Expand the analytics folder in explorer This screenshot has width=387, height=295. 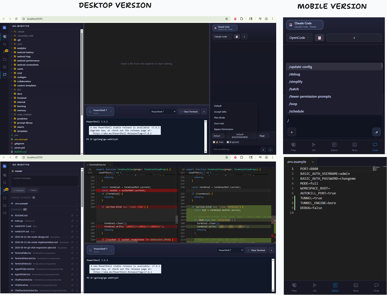(x=22, y=48)
